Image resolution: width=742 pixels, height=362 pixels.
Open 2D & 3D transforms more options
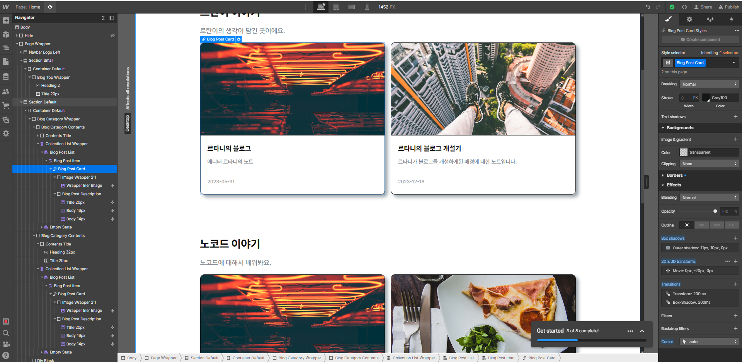727,261
